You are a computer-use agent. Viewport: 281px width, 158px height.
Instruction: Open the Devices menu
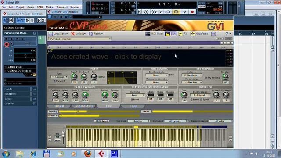[x=75, y=7]
